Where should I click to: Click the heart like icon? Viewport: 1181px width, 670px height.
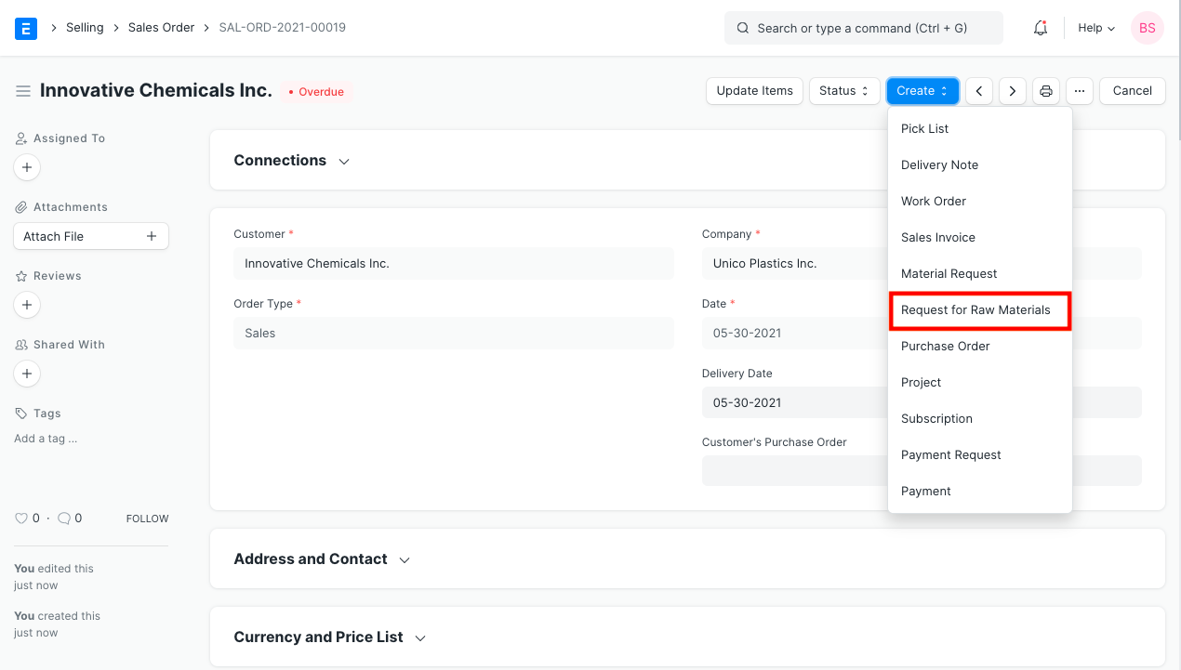pos(22,519)
